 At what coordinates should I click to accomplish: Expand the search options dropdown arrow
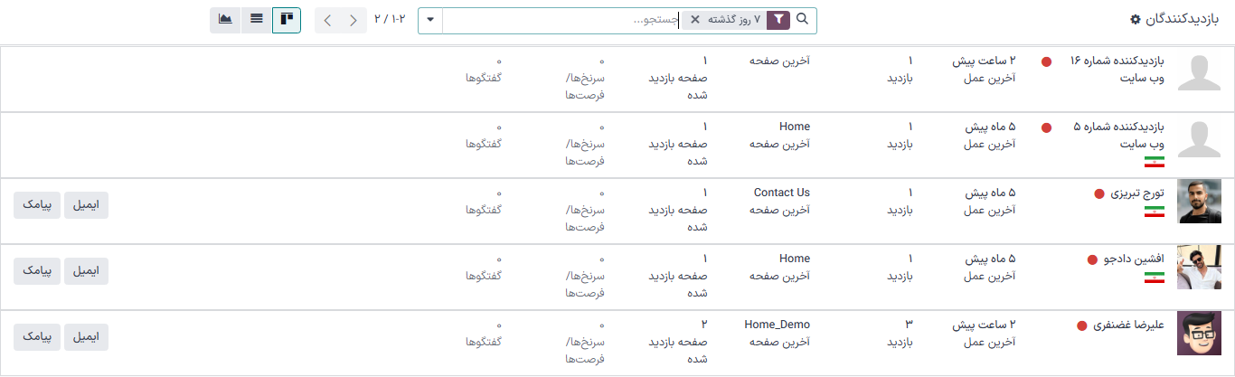(430, 20)
